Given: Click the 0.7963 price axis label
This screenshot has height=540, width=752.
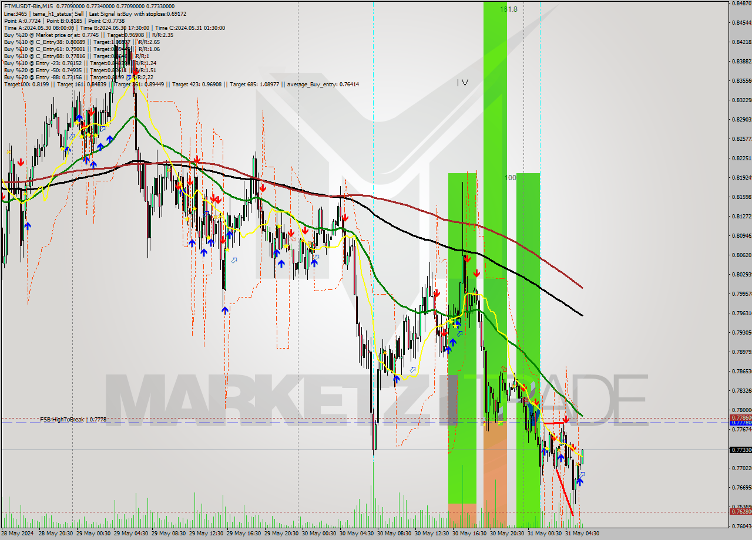Looking at the screenshot, I should coord(741,313).
